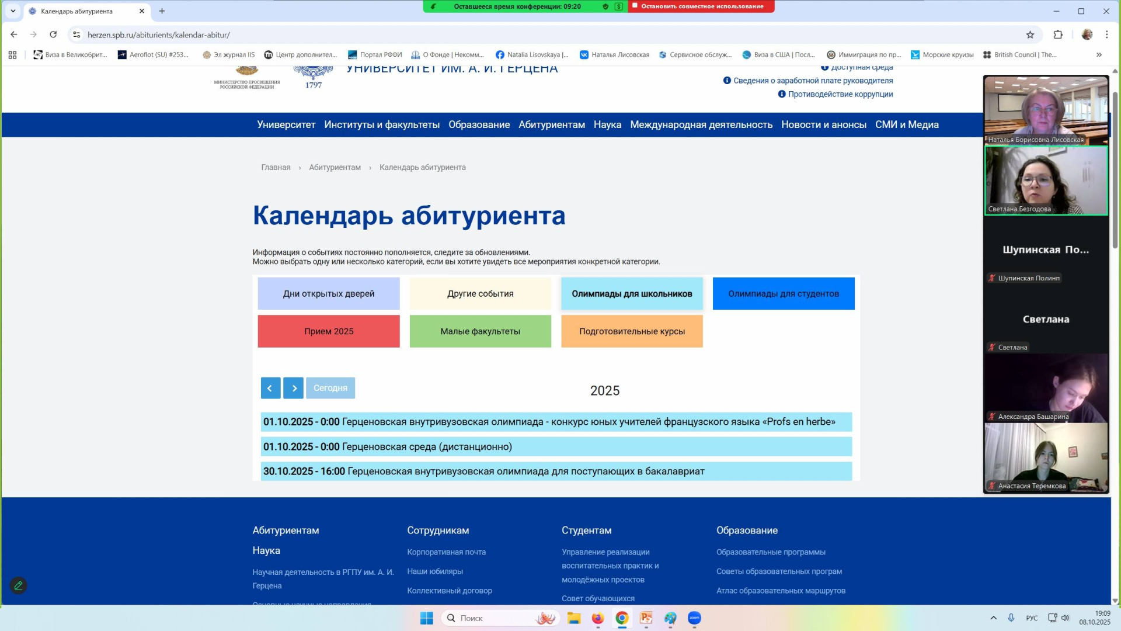Open the 'Институты и факультеты' menu item
Image resolution: width=1121 pixels, height=631 pixels.
[x=382, y=124]
